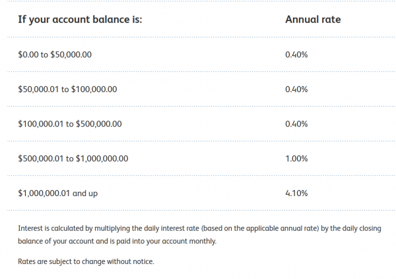396x279 pixels.
Task: Click the "$1,000,000.00" upper limit in fourth row
Action: pos(102,159)
